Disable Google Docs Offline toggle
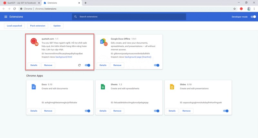This screenshot has width=258, height=138. point(157,65)
